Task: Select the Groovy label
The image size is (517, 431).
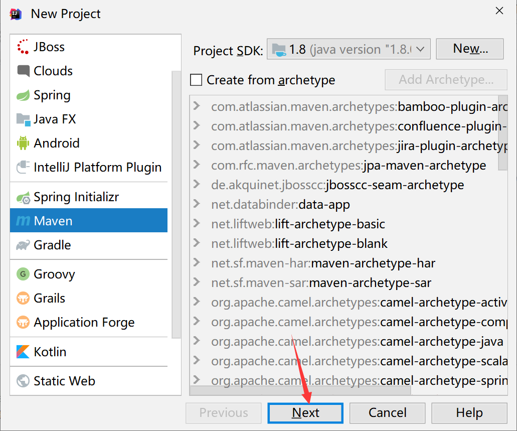Action: [x=54, y=274]
